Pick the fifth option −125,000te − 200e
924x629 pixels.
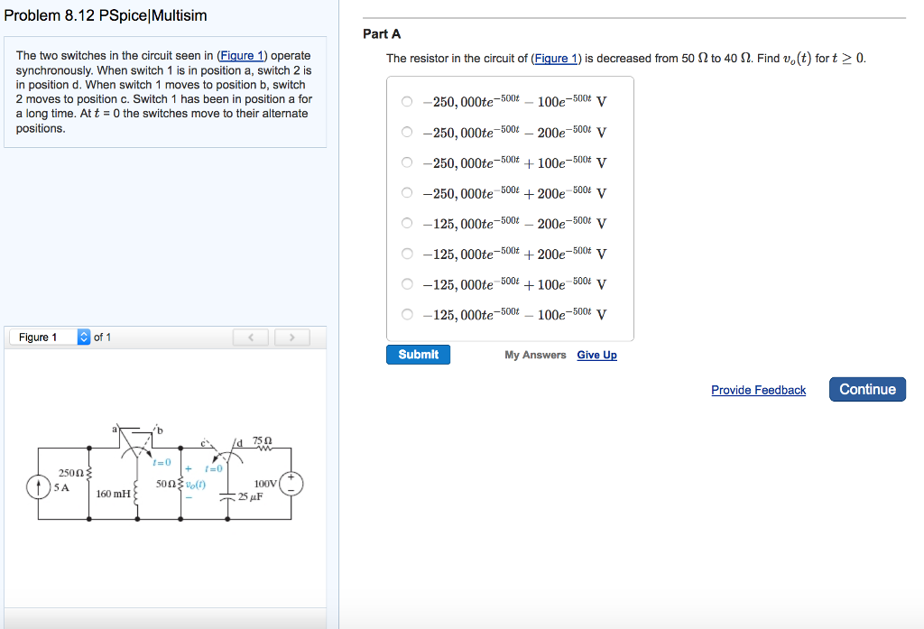tap(408, 223)
